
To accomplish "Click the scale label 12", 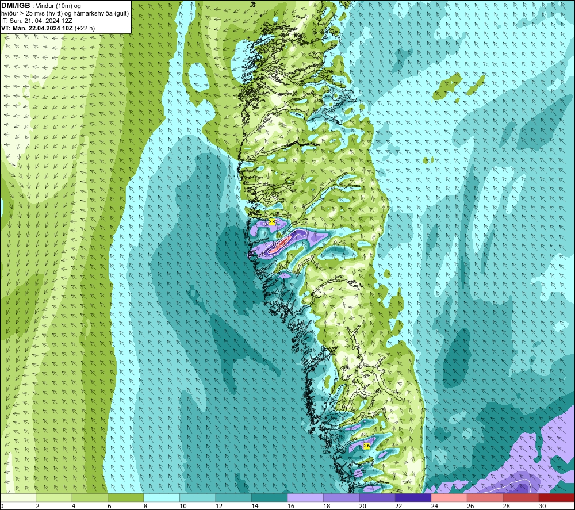I will 219,506.
